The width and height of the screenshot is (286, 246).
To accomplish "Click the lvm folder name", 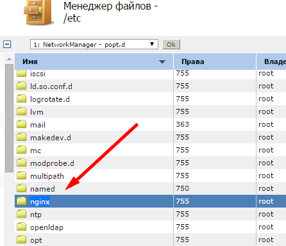I will tap(37, 112).
